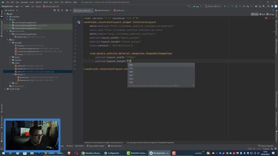The width and height of the screenshot is (278, 156).
Task: Choose pt from autocomplete list
Action: [161, 75]
